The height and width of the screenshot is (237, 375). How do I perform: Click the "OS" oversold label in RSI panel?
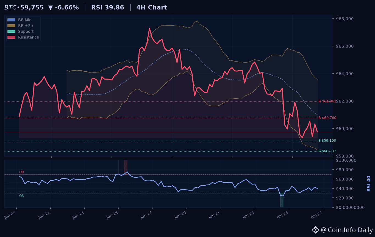click(21, 196)
